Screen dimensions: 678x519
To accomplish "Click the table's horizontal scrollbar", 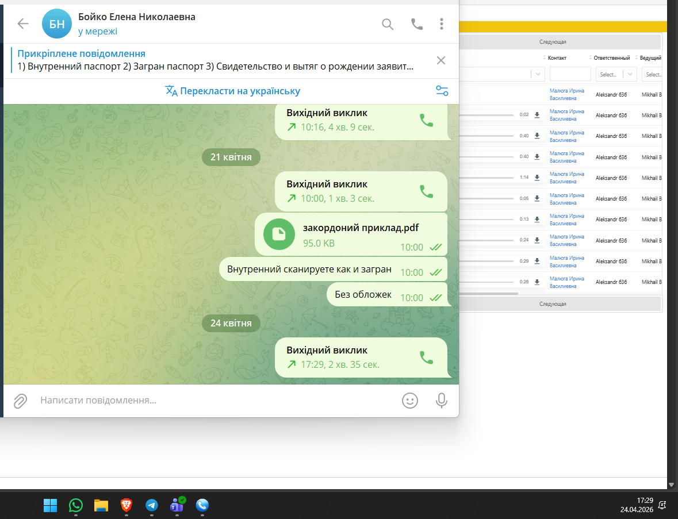I will [489, 294].
